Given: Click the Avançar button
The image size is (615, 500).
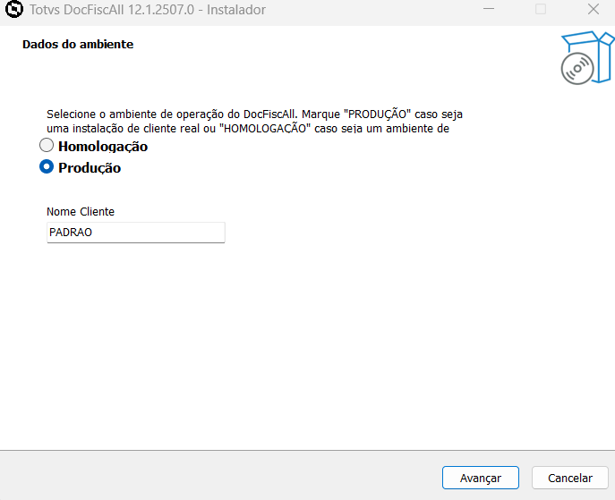Looking at the screenshot, I should (481, 478).
